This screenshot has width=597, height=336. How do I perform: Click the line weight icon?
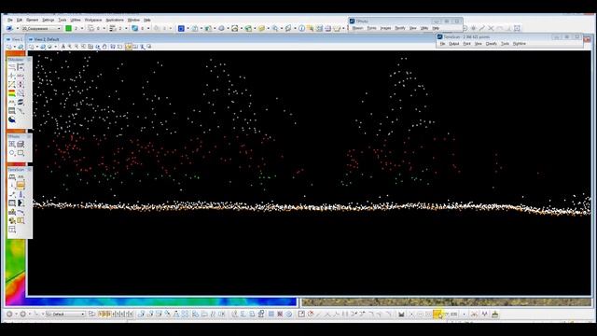112,28
